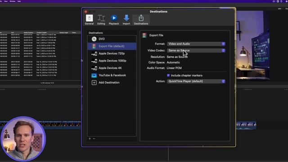Click the presenter webcam circle overlay
The width and height of the screenshot is (288, 162).
(x=23, y=139)
